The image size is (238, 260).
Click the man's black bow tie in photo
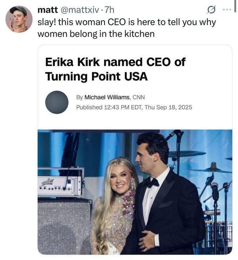coord(151,183)
